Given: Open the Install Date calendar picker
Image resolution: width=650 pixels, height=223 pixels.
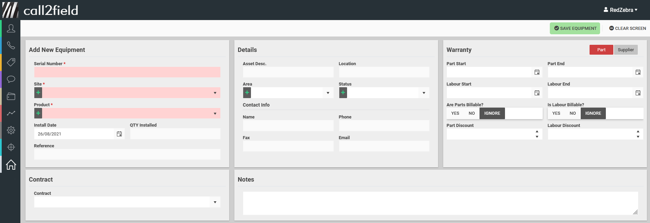Looking at the screenshot, I should point(119,134).
